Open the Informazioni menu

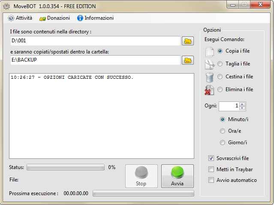click(96, 18)
